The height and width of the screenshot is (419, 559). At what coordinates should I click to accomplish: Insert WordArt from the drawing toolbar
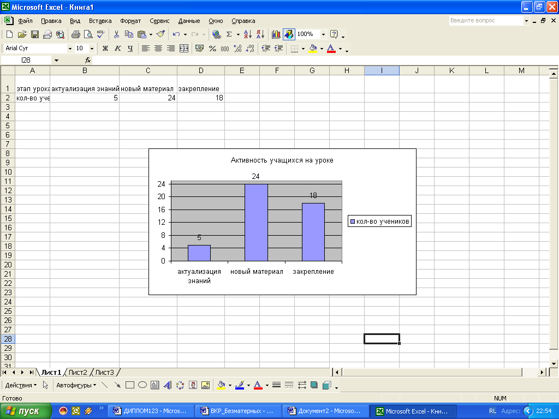click(x=168, y=385)
